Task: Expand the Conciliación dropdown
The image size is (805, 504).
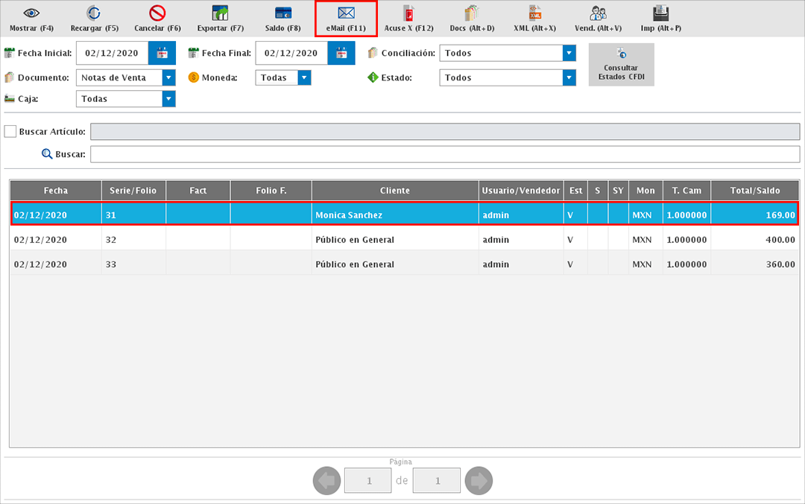Action: tap(569, 53)
